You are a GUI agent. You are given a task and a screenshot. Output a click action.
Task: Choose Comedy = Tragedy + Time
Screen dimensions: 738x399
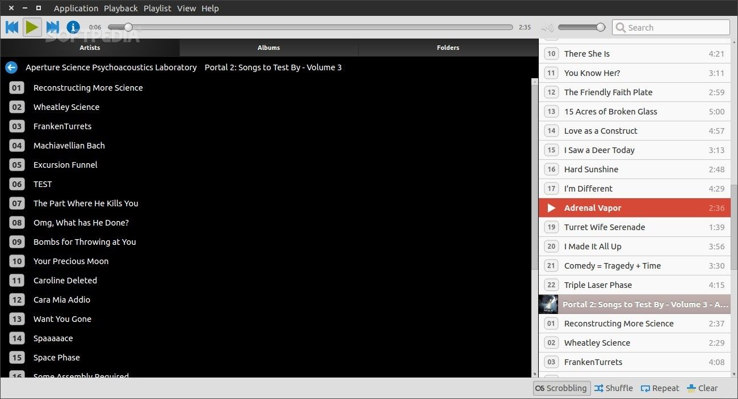[x=634, y=266]
